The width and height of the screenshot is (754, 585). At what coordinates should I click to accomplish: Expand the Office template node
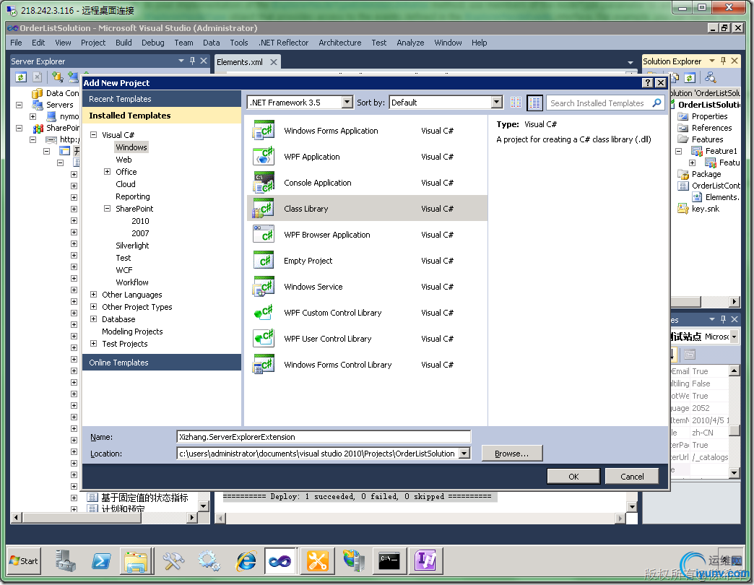click(107, 172)
